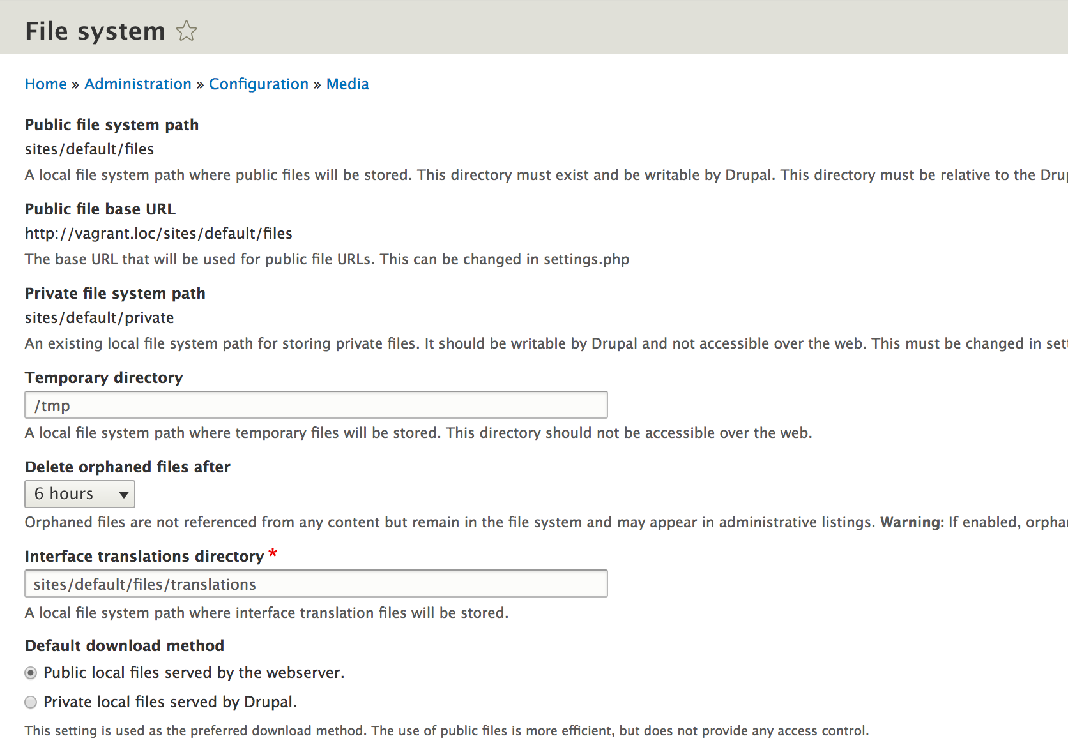This screenshot has width=1068, height=752.
Task: Click into the Interface translations directory field
Action: pos(316,584)
